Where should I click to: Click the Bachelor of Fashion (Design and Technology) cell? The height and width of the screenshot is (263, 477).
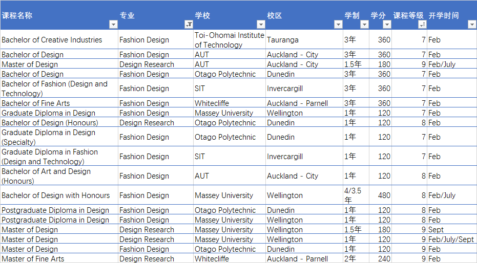(59, 89)
